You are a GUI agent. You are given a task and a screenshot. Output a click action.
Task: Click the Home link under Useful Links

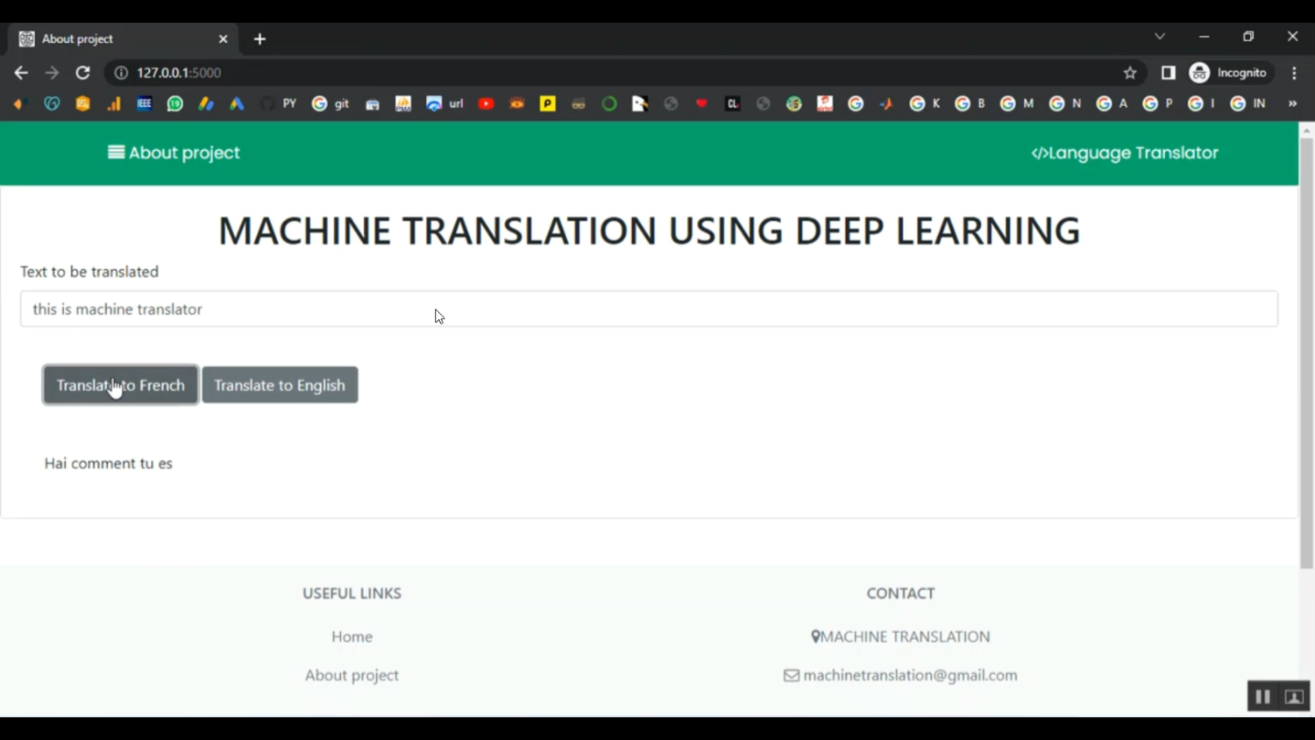(352, 637)
